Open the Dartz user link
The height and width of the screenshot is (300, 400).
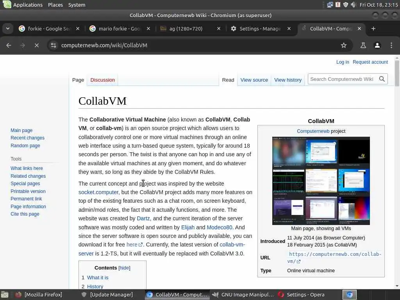[143, 219]
